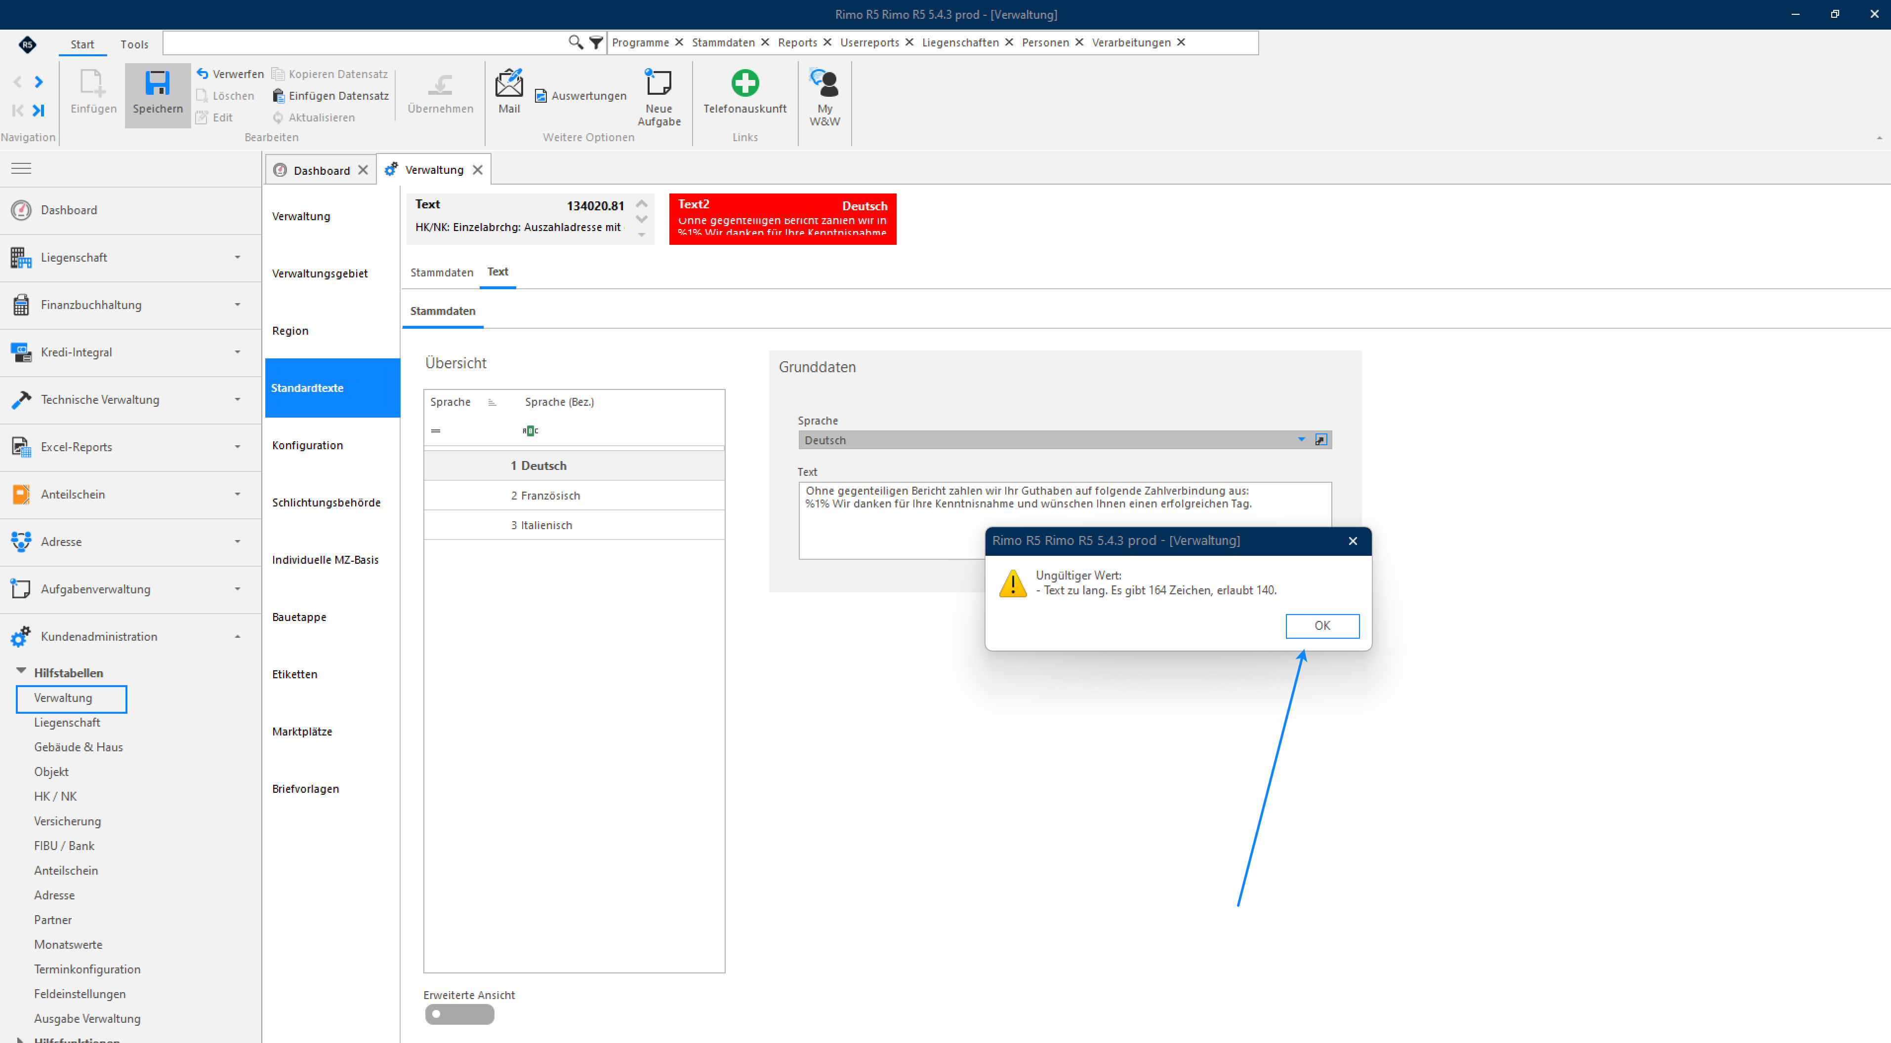Screen dimensions: 1891x1043
Task: Click the Telefonauskunft green plus icon
Action: pyautogui.click(x=744, y=83)
